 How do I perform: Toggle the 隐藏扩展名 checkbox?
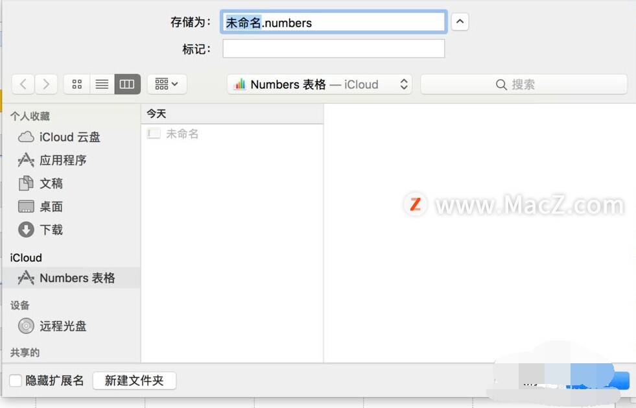[16, 380]
